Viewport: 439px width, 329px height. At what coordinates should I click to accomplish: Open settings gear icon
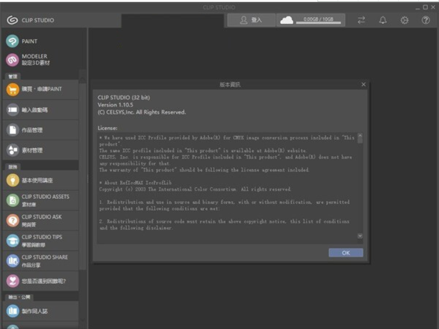[x=404, y=20]
